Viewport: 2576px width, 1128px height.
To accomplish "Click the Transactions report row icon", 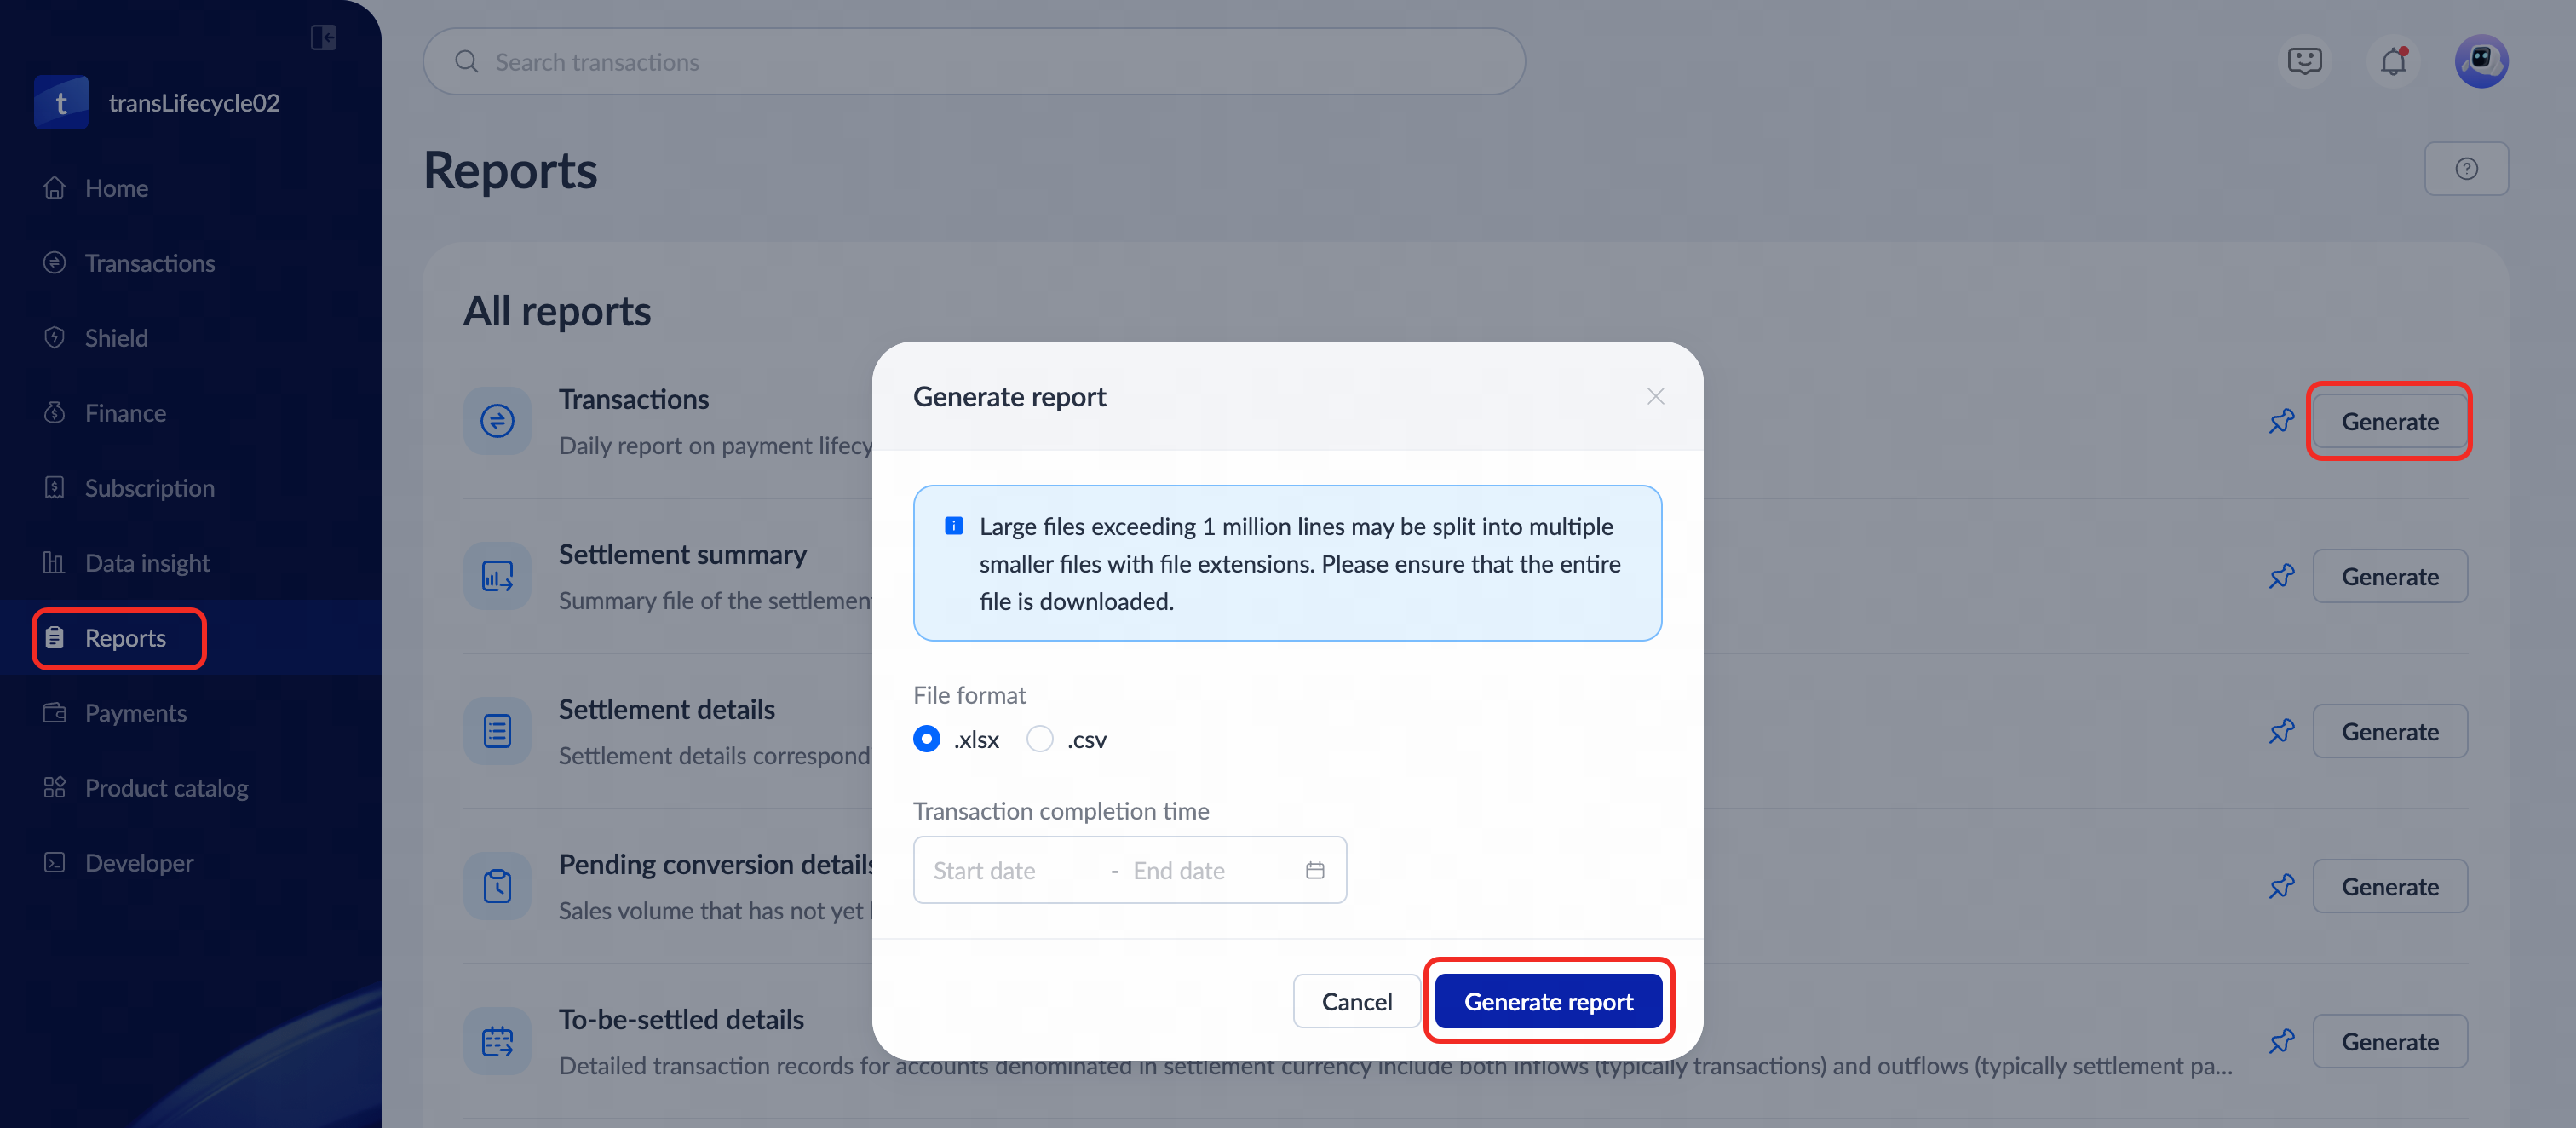I will tap(497, 421).
